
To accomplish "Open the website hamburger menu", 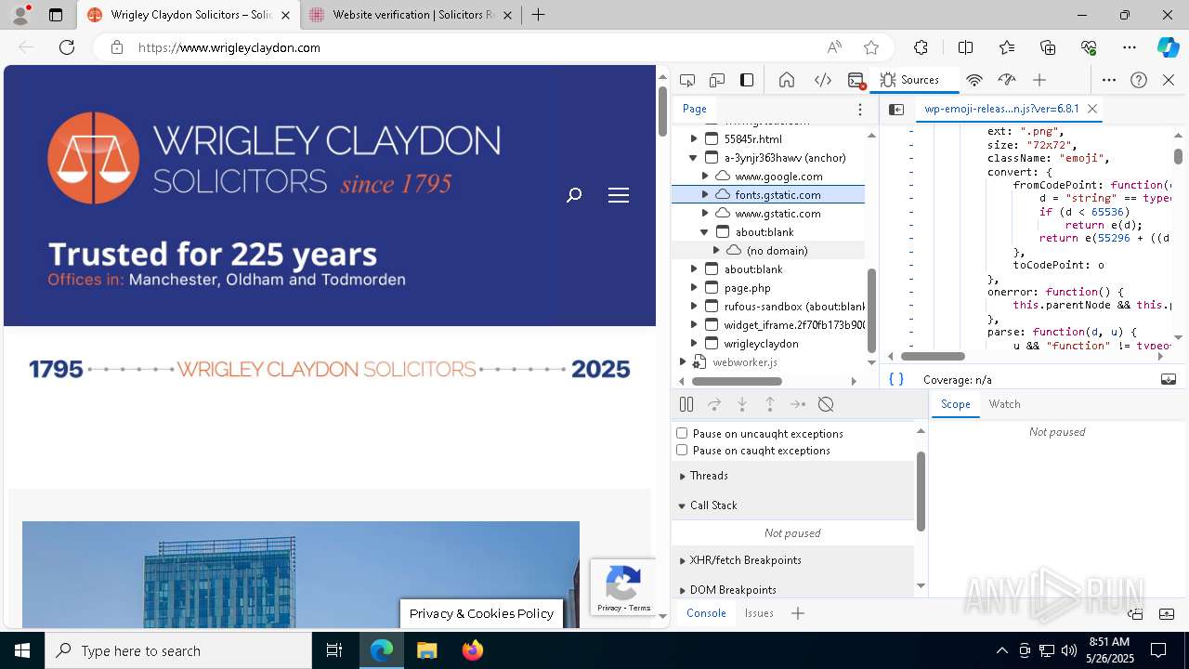I will coord(619,195).
